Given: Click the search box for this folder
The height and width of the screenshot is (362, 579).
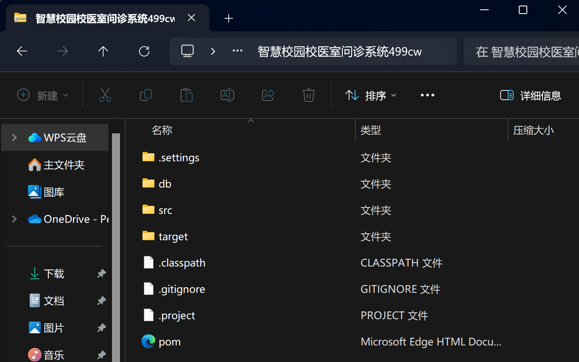Looking at the screenshot, I should [521, 52].
